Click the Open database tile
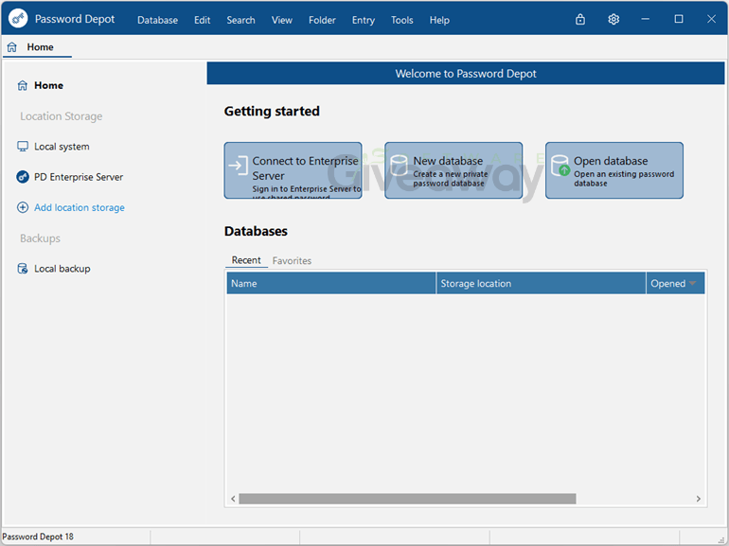The width and height of the screenshot is (729, 546). click(x=614, y=170)
